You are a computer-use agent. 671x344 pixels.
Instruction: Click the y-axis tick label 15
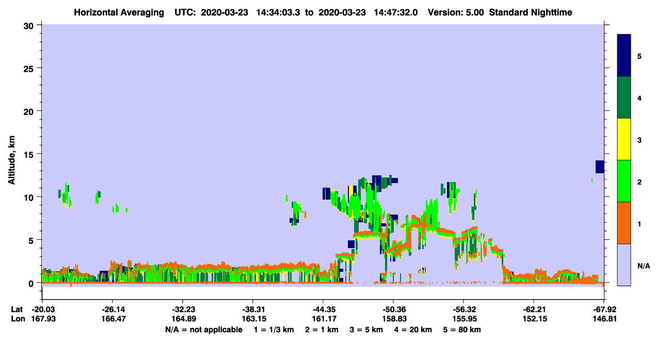point(30,154)
